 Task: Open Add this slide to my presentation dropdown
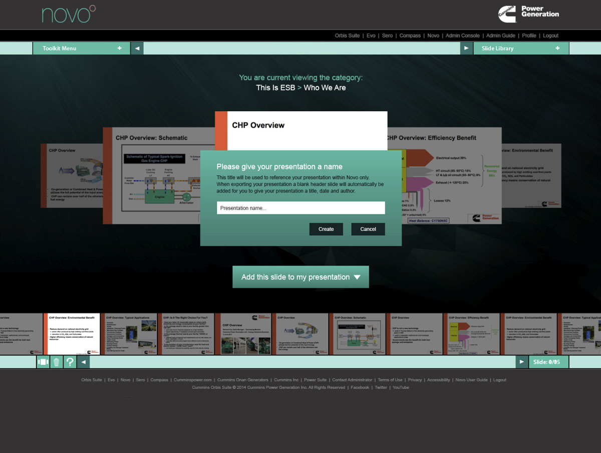[300, 277]
